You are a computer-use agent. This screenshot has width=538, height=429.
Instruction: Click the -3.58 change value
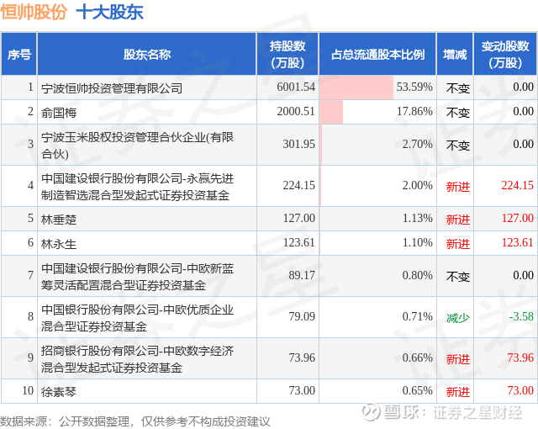click(521, 316)
